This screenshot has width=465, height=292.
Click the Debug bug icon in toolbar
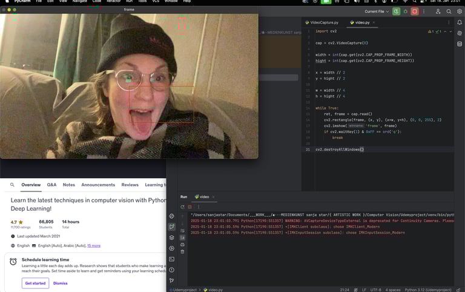coord(406,12)
